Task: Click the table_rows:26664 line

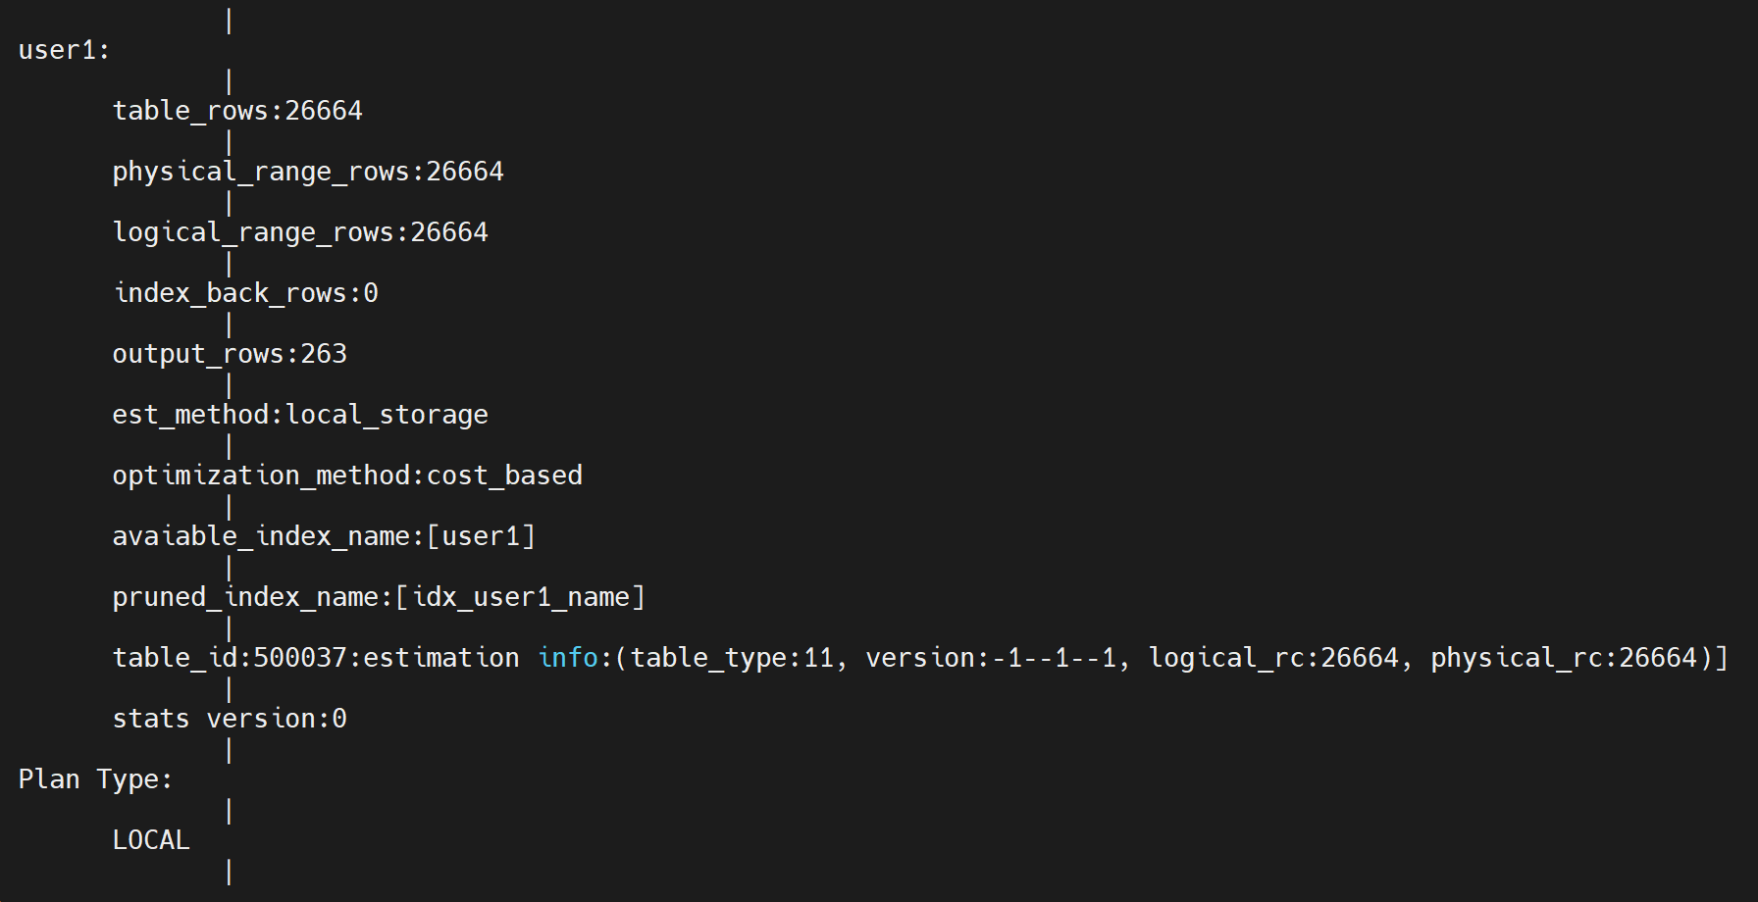Action: tap(237, 111)
